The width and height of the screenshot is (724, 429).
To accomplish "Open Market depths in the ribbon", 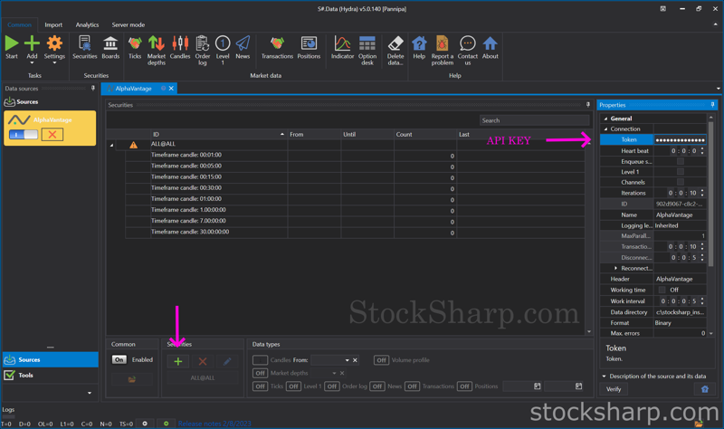I will coord(157,47).
